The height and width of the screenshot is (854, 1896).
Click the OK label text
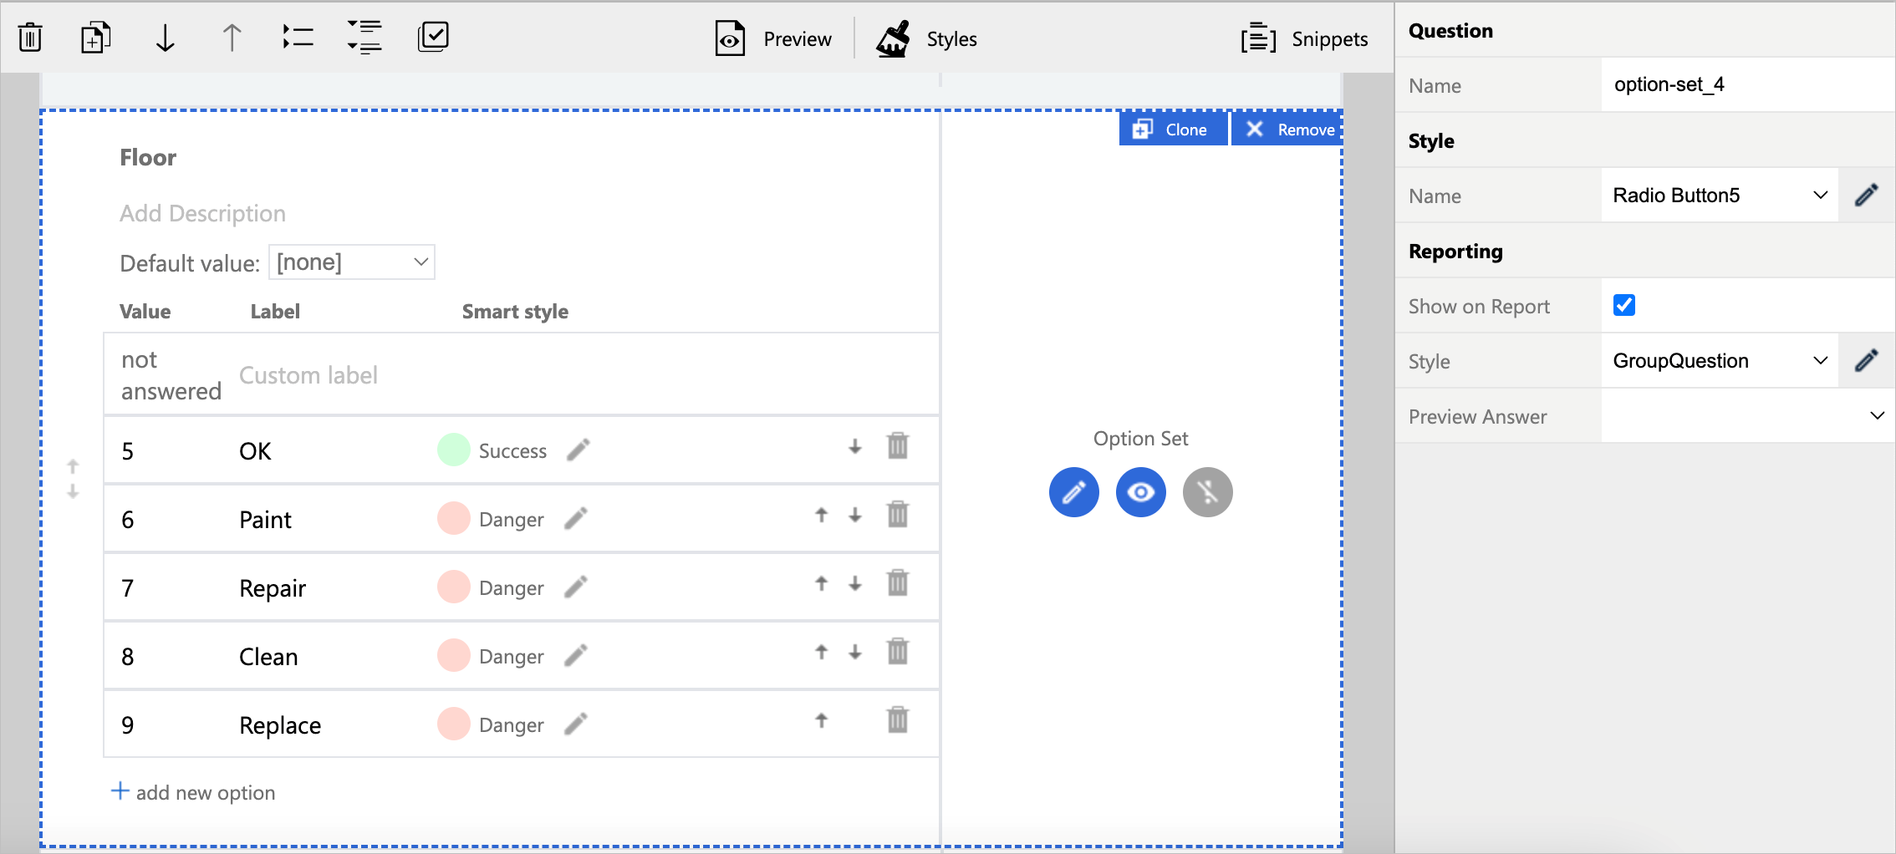click(x=255, y=451)
